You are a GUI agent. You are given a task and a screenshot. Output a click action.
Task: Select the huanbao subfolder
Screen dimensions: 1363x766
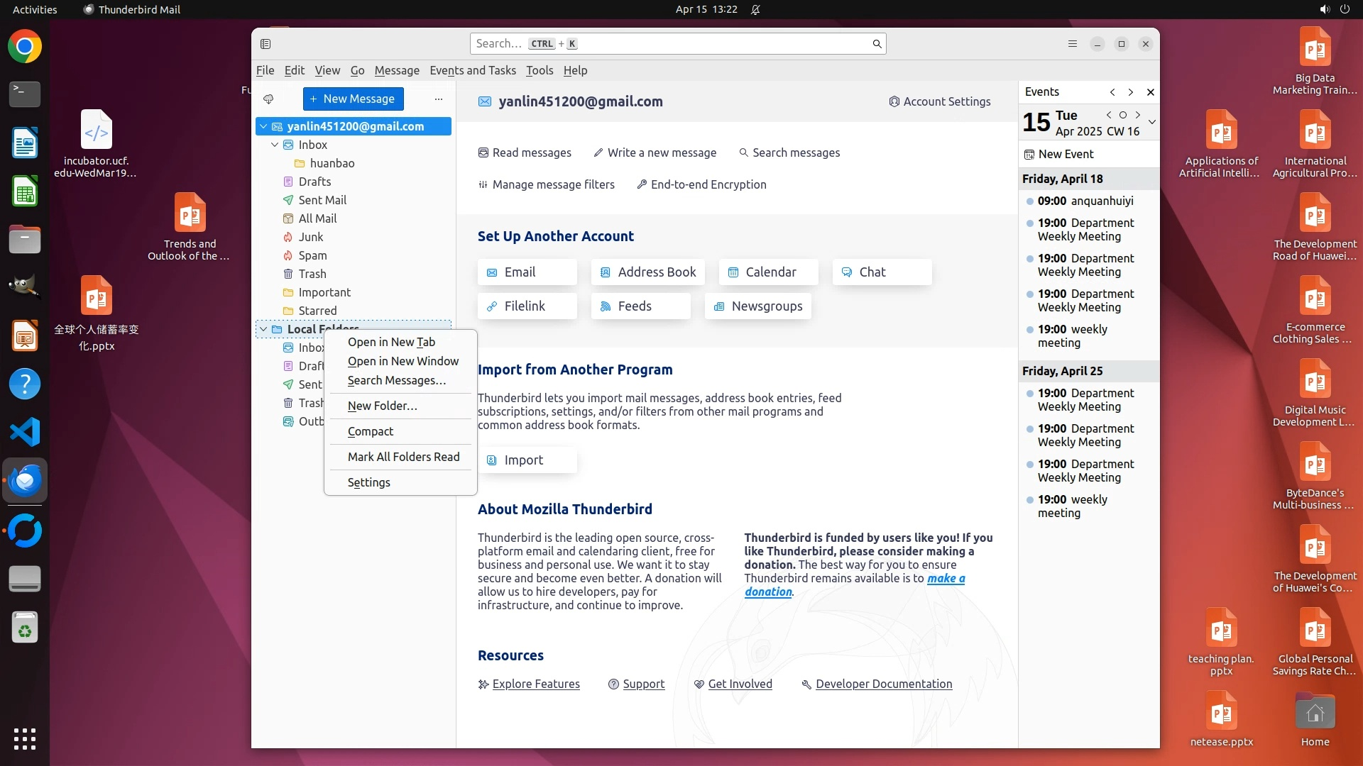tap(332, 164)
